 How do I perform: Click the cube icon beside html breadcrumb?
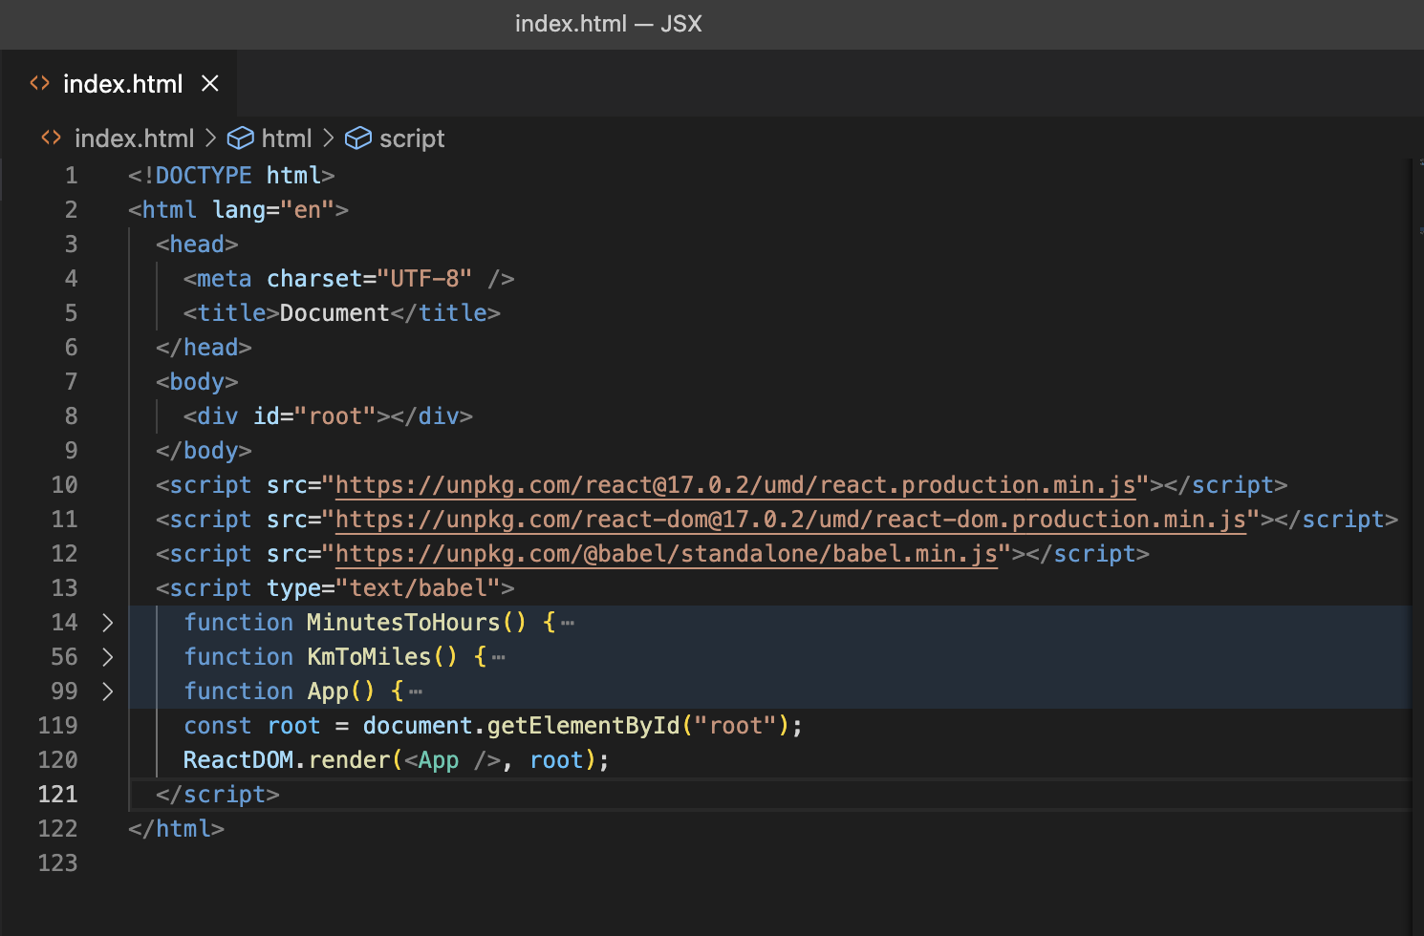coord(240,138)
